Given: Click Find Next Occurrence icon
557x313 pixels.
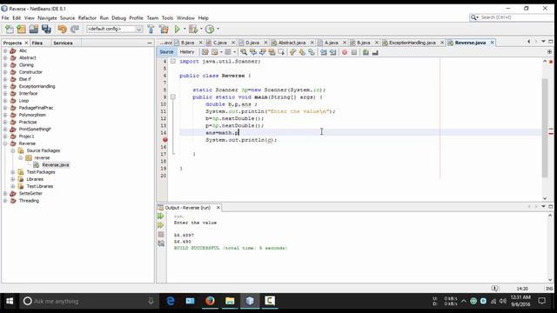Looking at the screenshot, I should coord(263,52).
